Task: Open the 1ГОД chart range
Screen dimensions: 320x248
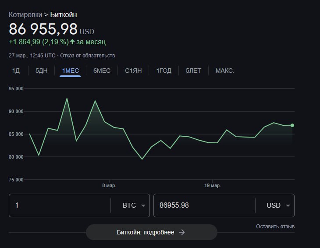Action: [x=164, y=71]
